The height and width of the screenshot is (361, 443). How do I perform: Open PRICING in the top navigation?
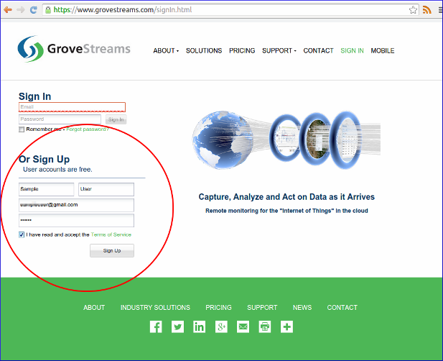pyautogui.click(x=242, y=51)
